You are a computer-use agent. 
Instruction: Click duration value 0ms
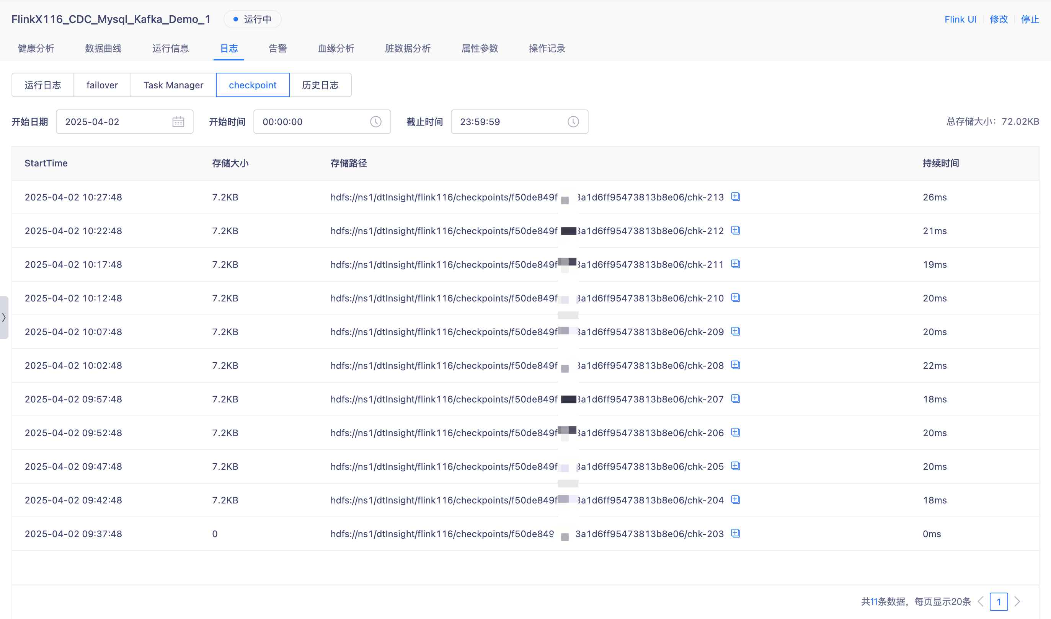[932, 534]
